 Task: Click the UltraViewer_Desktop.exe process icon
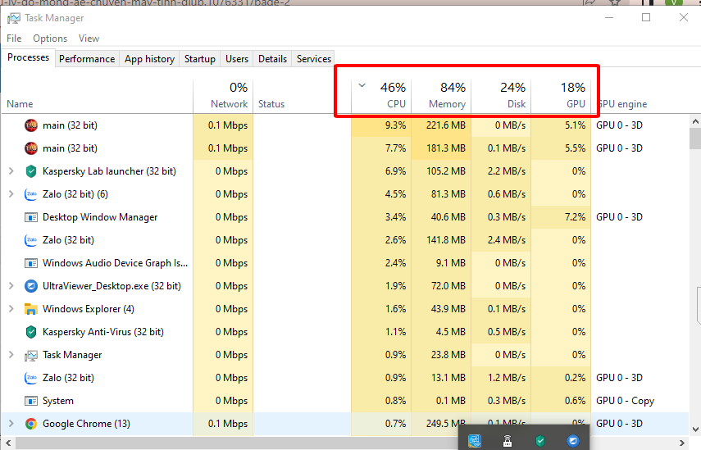click(x=31, y=286)
